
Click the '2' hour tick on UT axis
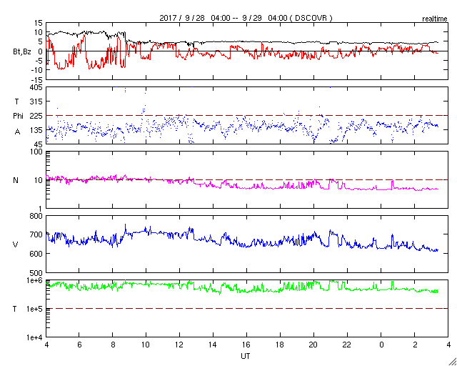click(414, 345)
